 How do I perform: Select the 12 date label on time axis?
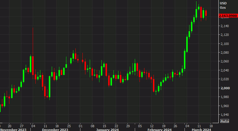152,126
